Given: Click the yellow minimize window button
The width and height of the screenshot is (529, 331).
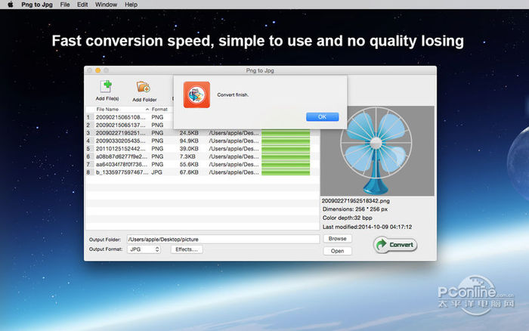Looking at the screenshot, I should pyautogui.click(x=97, y=70).
